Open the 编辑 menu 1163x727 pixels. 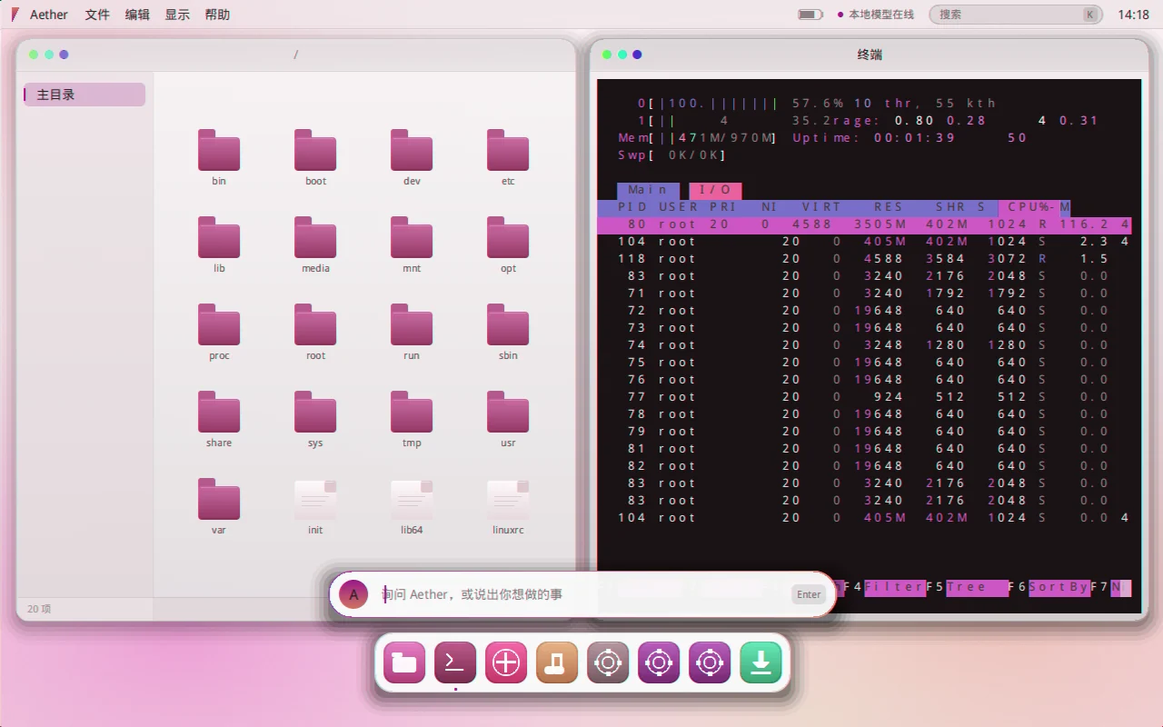[x=137, y=15]
